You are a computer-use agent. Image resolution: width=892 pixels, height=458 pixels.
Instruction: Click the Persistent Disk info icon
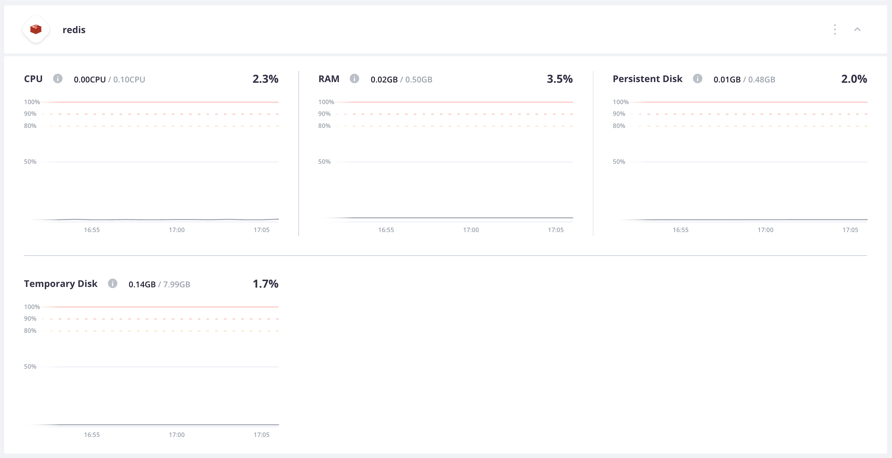click(697, 79)
